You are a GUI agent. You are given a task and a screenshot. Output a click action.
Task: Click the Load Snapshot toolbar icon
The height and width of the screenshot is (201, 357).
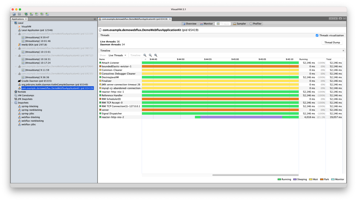14,14
